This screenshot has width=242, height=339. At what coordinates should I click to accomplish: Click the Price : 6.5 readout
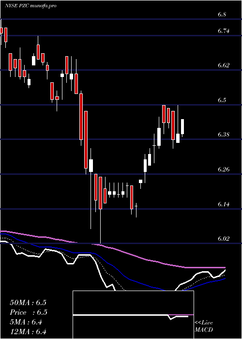29,312
